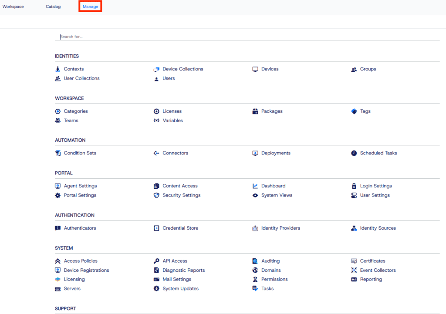The image size is (446, 314).
Task: Click the Licenses icon under Workspace
Action: (156, 111)
